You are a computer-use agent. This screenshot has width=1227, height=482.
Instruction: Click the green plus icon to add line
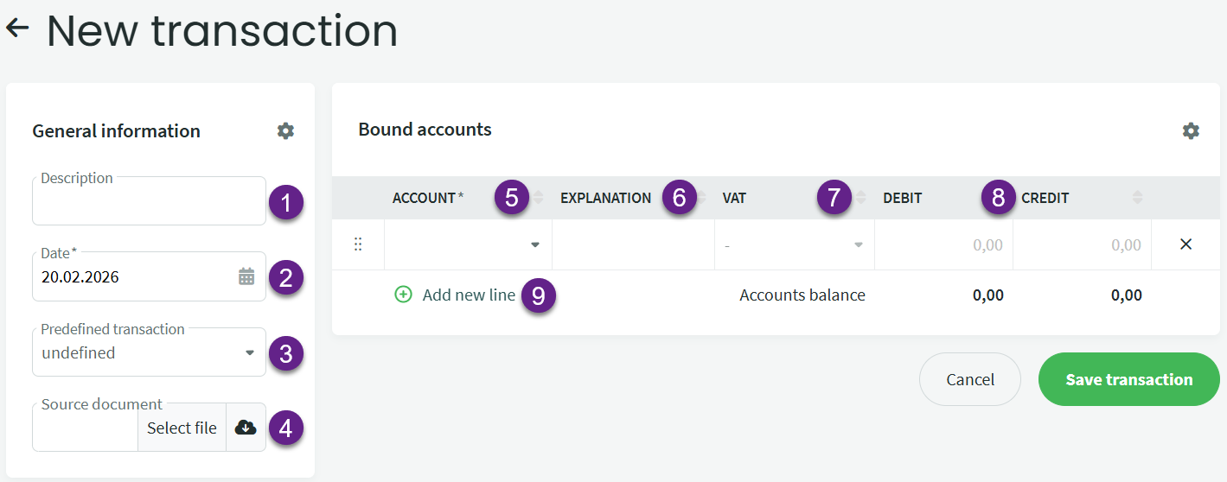[x=403, y=295]
